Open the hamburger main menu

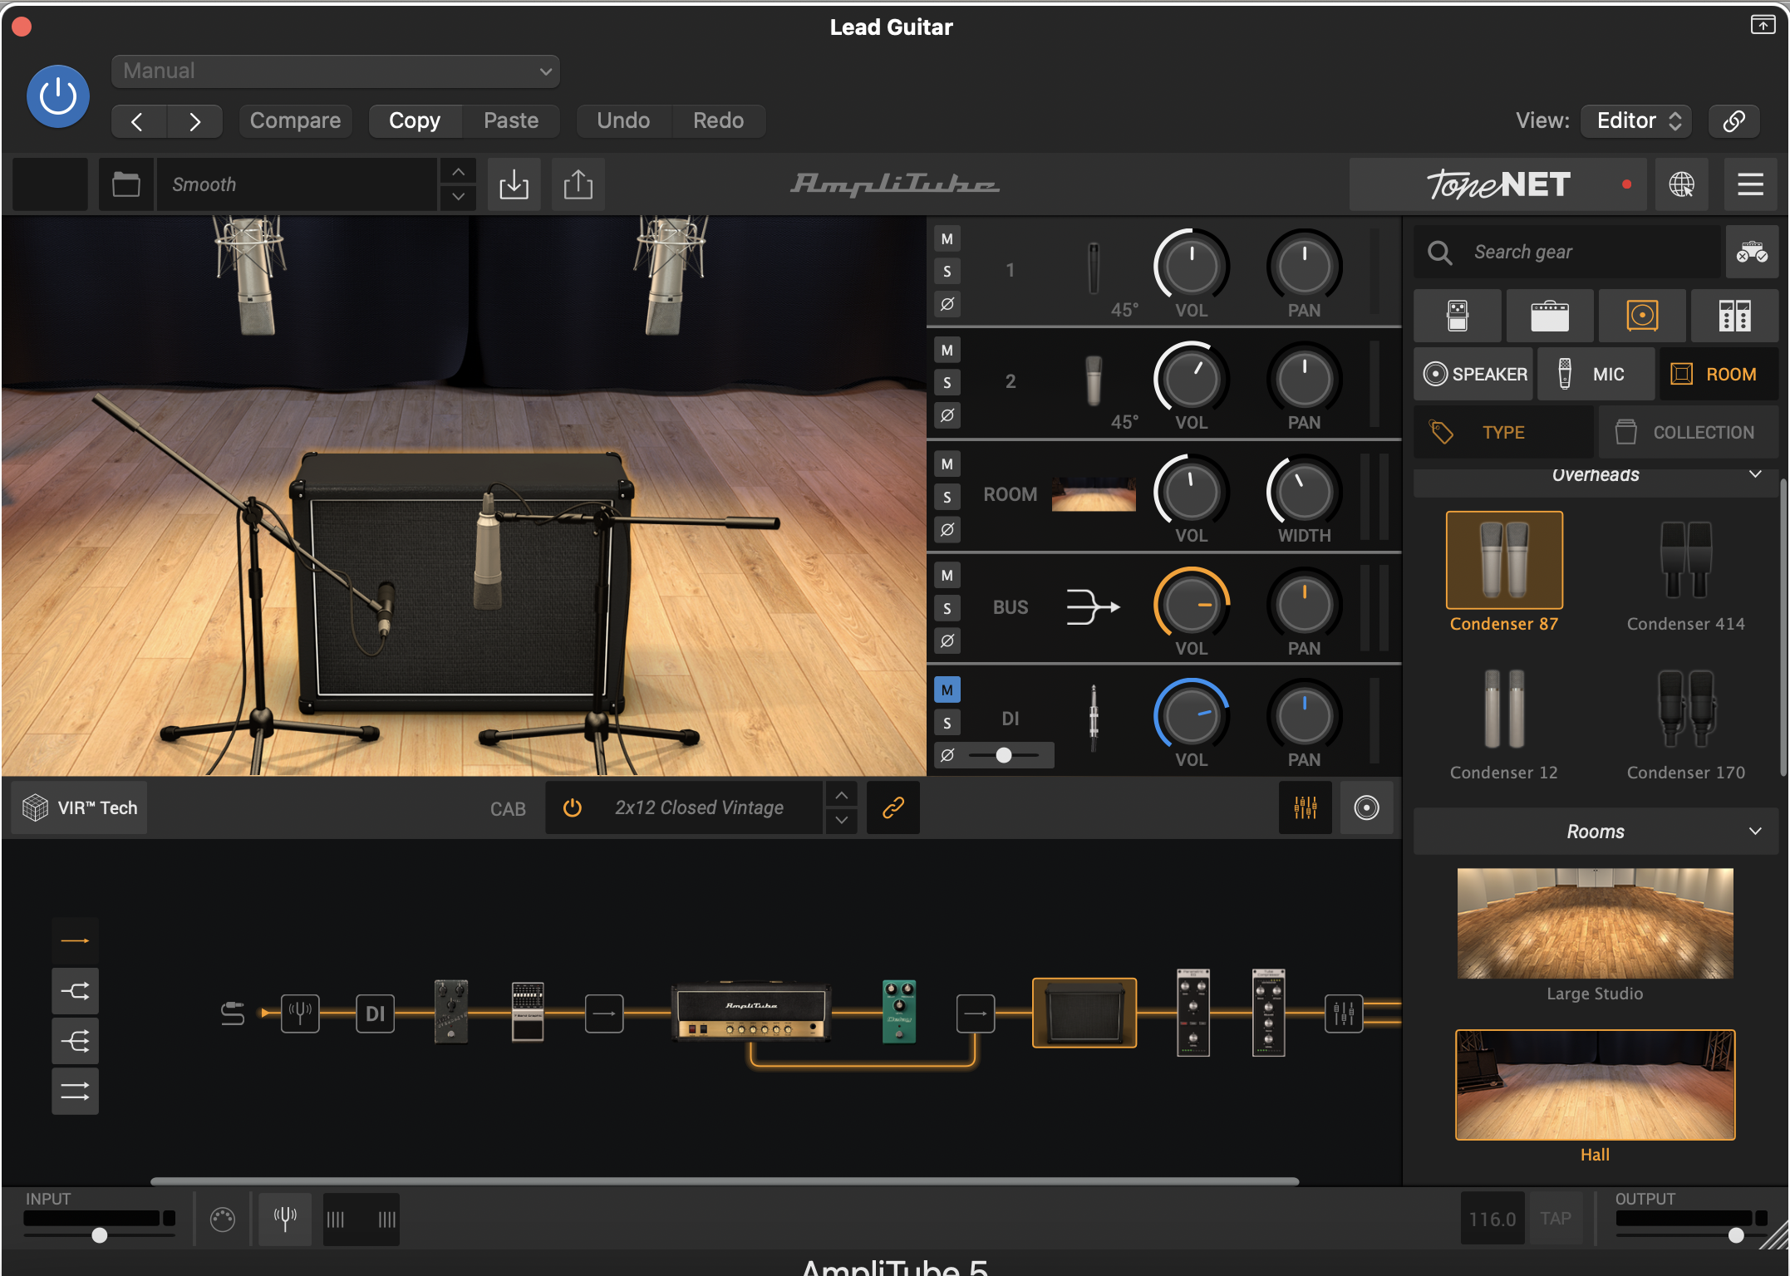point(1750,184)
